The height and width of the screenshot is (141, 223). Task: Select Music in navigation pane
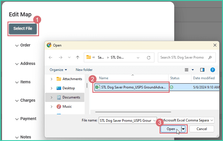pyautogui.click(x=64, y=107)
